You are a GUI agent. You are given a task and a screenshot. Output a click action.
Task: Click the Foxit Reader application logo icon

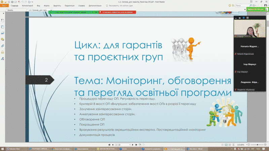(x=2, y=2)
